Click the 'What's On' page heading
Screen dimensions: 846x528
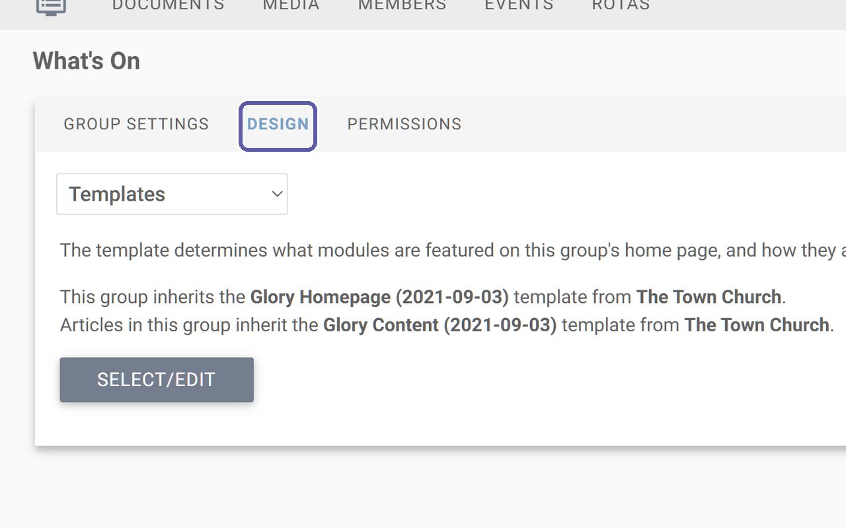pyautogui.click(x=87, y=61)
